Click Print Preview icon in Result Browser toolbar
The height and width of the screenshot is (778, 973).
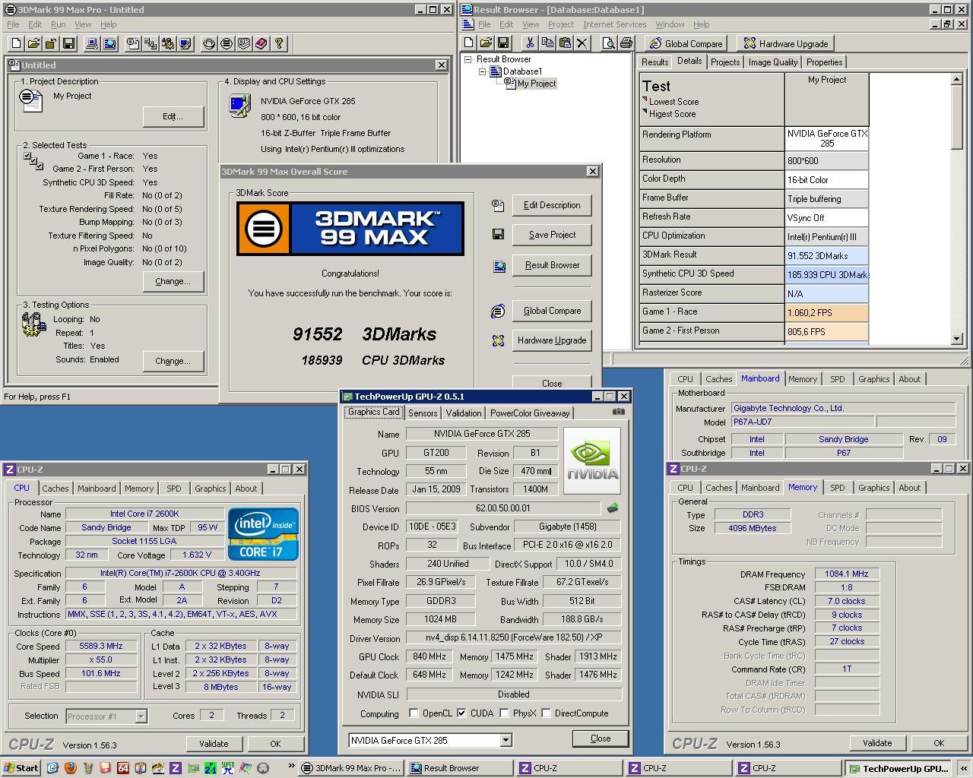(608, 43)
